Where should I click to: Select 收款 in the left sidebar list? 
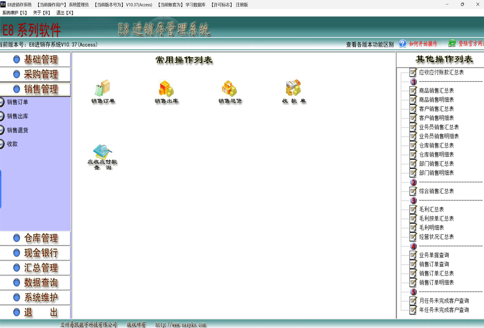tap(12, 144)
